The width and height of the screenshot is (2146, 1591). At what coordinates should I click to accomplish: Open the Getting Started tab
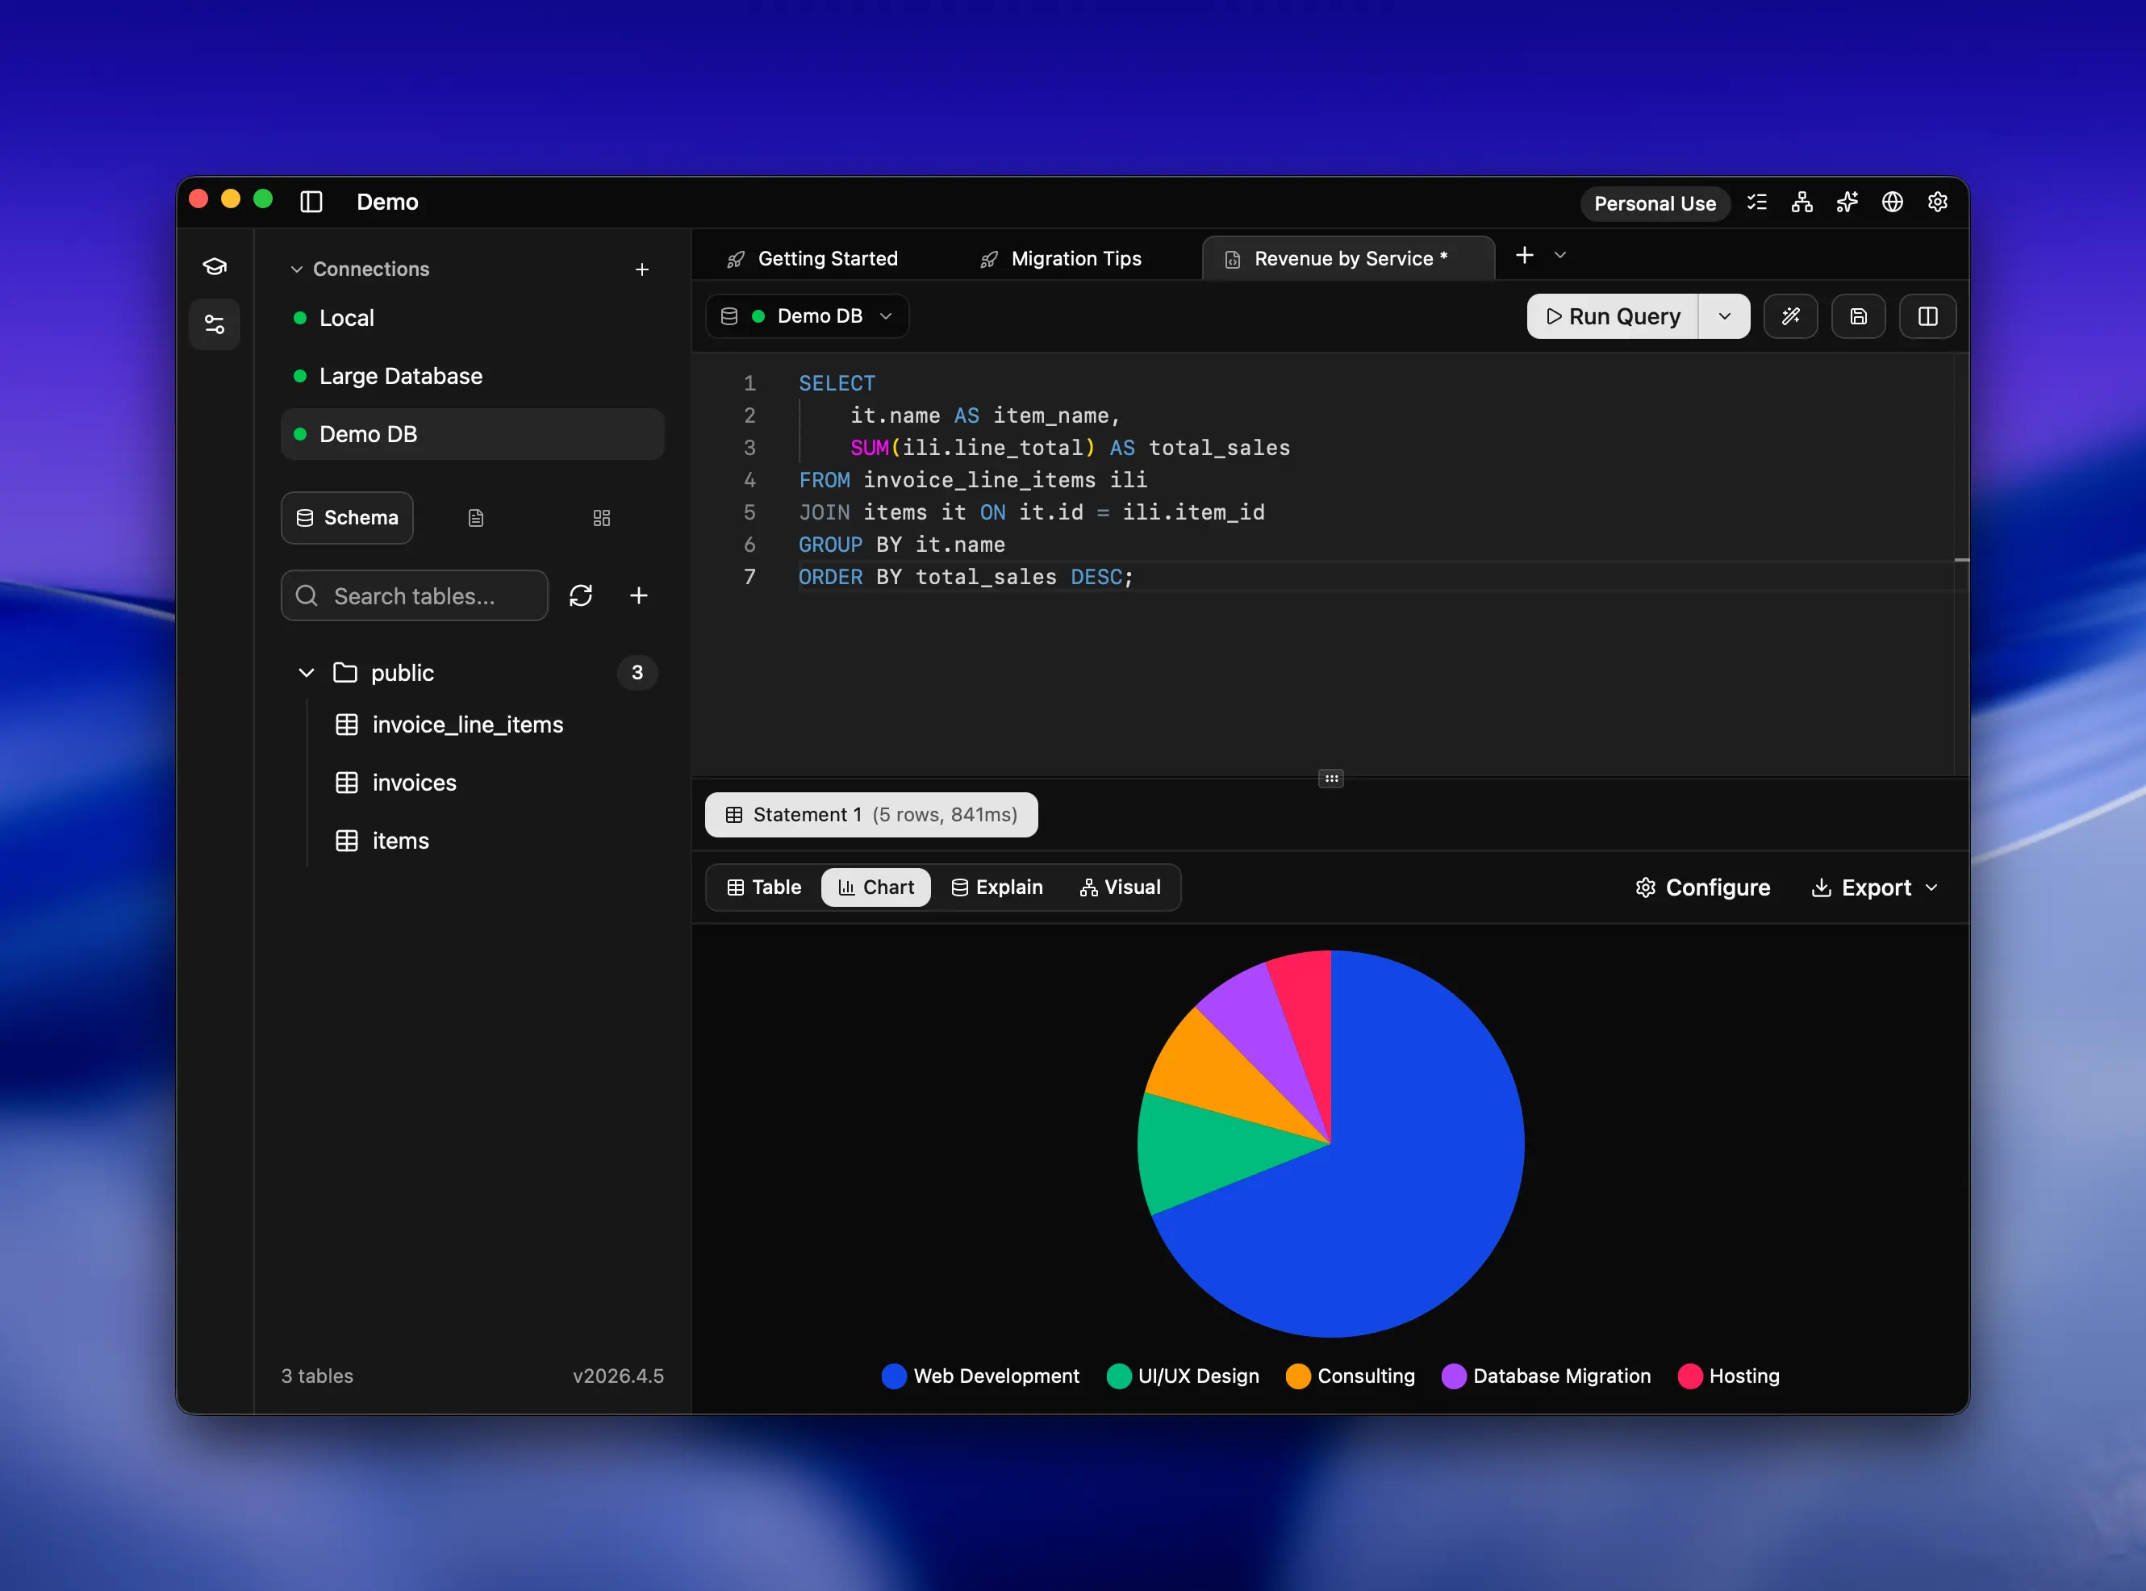[x=827, y=258]
